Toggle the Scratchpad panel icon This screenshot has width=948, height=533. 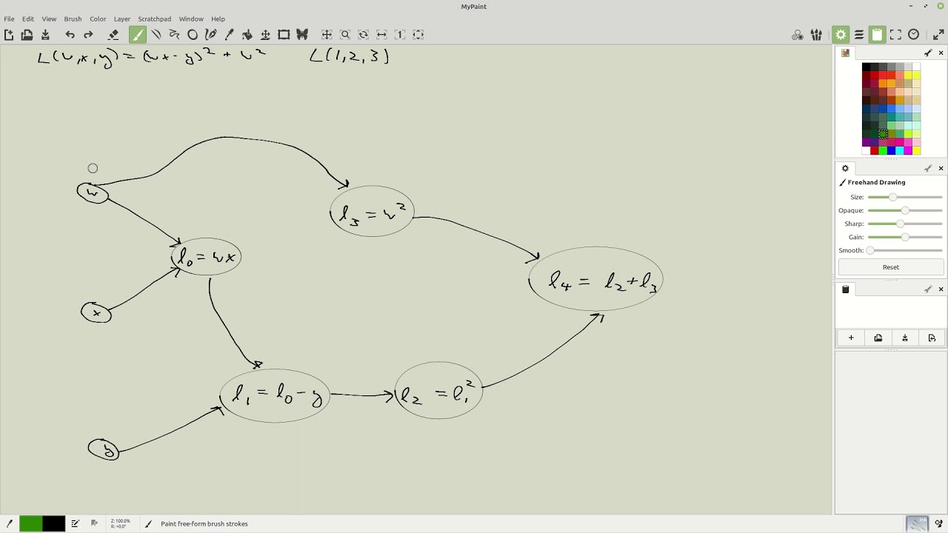point(877,35)
